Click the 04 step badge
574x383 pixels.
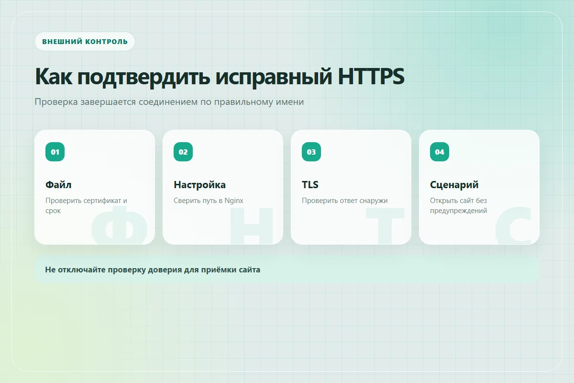click(x=440, y=152)
